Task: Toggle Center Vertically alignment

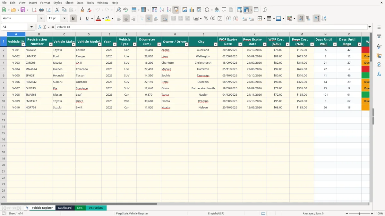Action: pyautogui.click(x=149, y=19)
